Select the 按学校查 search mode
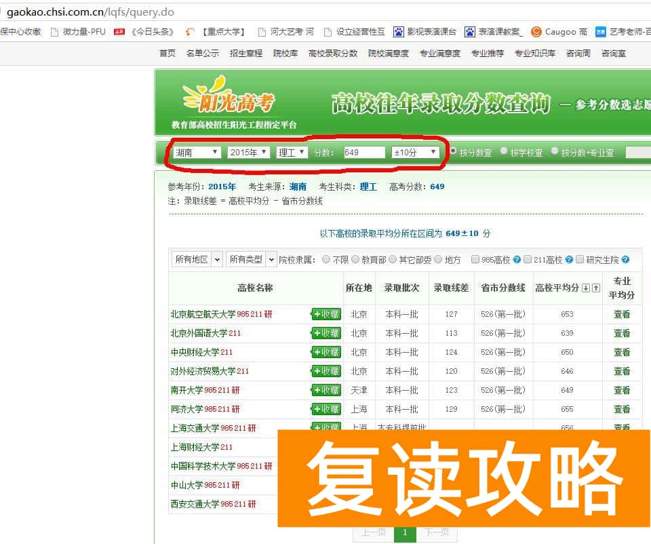The image size is (651, 544). pyautogui.click(x=502, y=152)
